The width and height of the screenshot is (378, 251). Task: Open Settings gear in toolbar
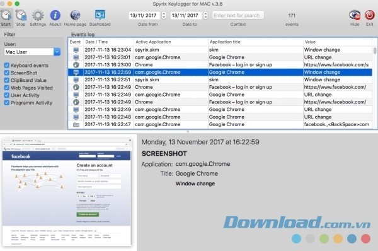(38, 15)
